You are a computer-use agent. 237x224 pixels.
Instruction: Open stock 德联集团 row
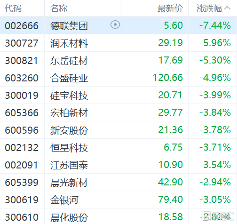pos(118,25)
